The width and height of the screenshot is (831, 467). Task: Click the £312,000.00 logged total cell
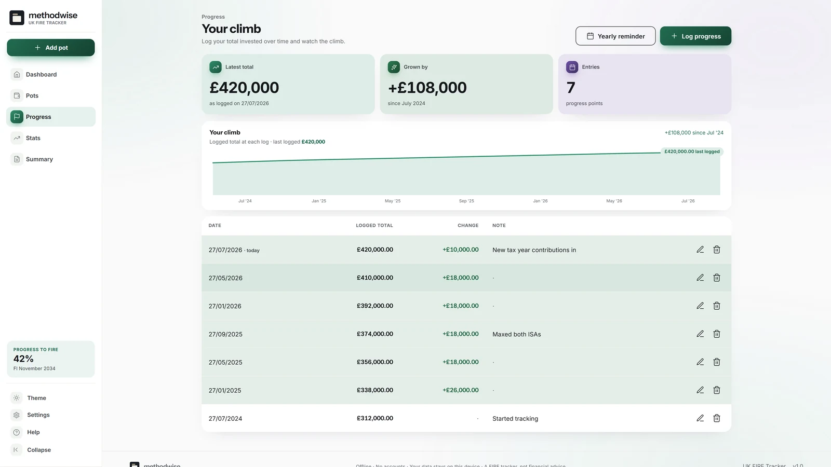[x=375, y=418]
